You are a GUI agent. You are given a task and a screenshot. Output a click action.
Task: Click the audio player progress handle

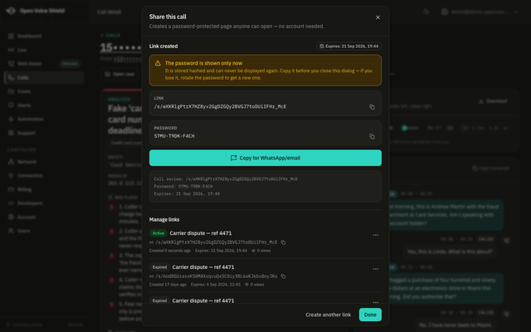[404, 128]
